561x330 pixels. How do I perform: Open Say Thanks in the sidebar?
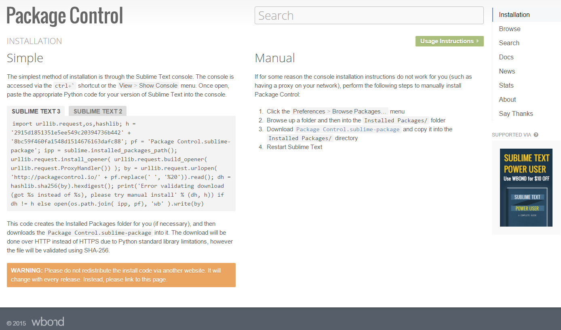click(516, 114)
